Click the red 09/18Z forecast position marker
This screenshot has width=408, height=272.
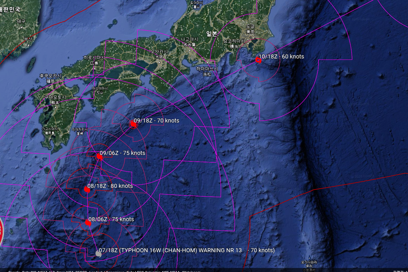pyautogui.click(x=133, y=124)
